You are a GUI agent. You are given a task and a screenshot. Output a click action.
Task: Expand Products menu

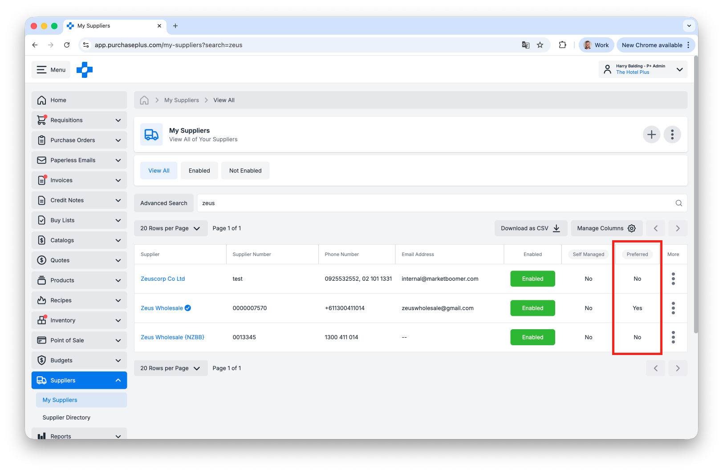tap(79, 280)
